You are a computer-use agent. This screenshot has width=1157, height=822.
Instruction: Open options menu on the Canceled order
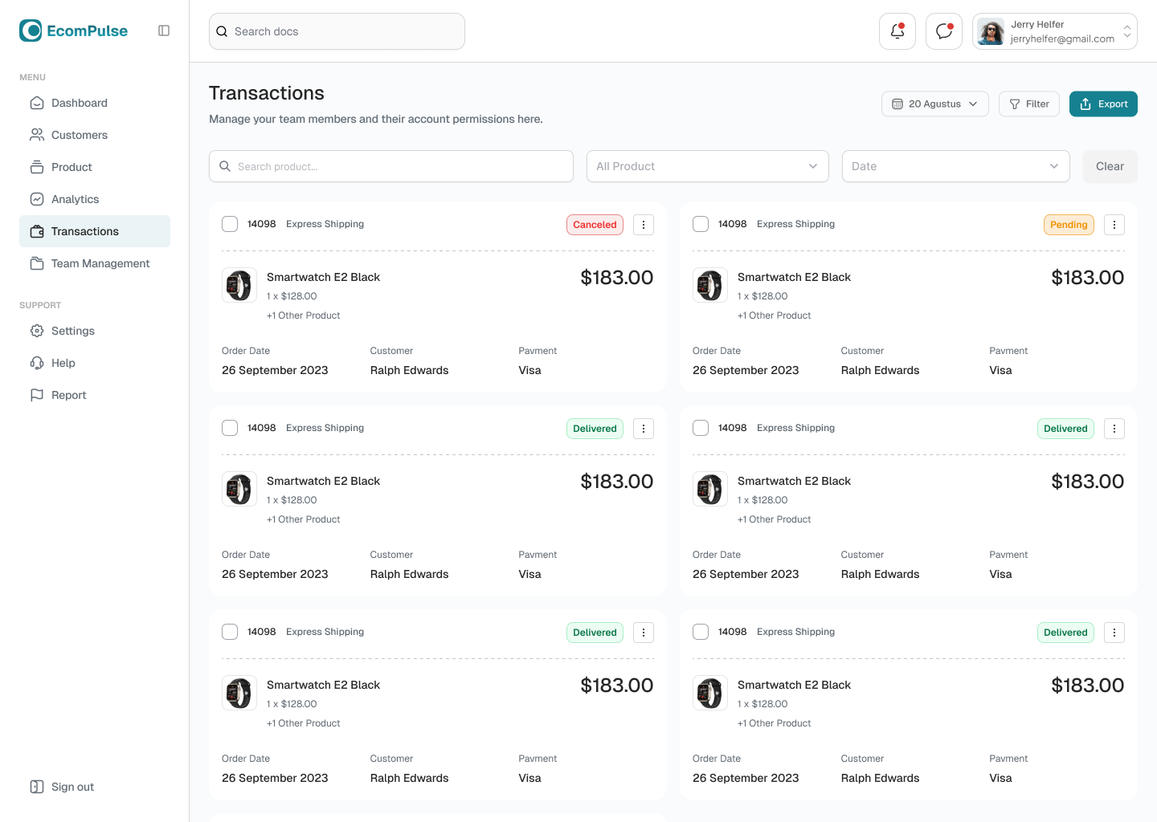[x=643, y=225]
